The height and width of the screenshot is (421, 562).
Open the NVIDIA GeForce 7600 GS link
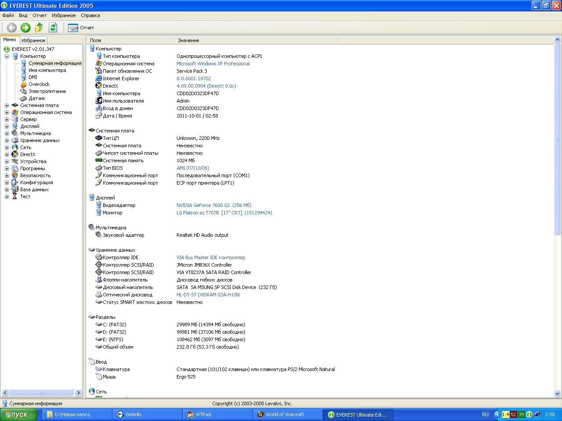coord(214,205)
